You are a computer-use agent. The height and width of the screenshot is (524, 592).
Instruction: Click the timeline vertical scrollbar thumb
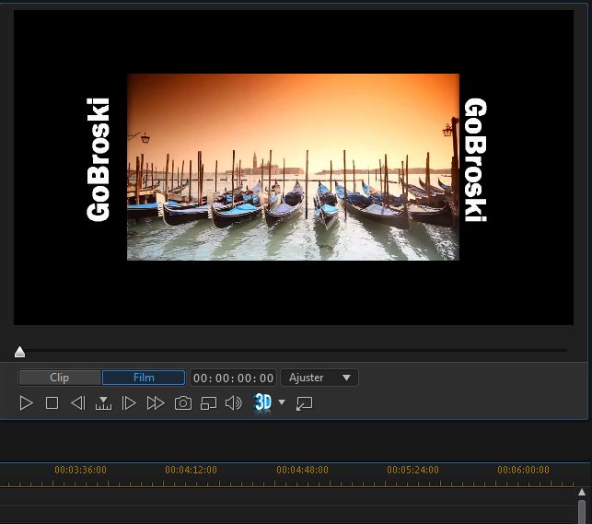pyautogui.click(x=582, y=511)
